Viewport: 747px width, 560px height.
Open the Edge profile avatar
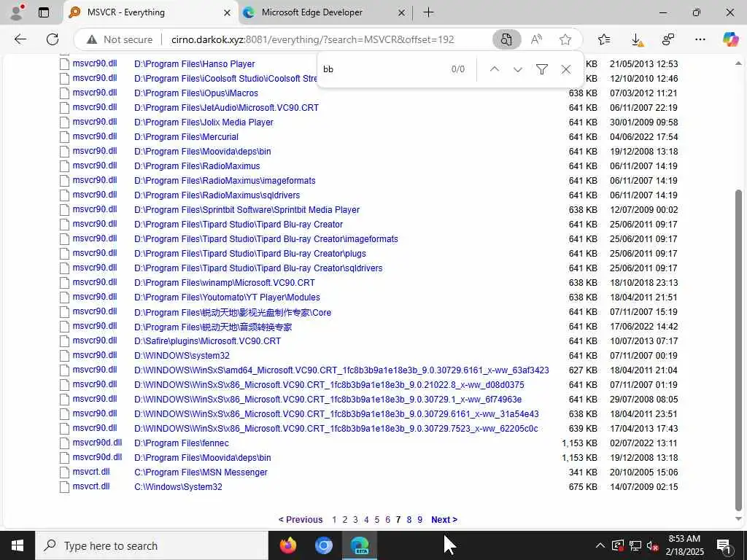click(x=18, y=12)
